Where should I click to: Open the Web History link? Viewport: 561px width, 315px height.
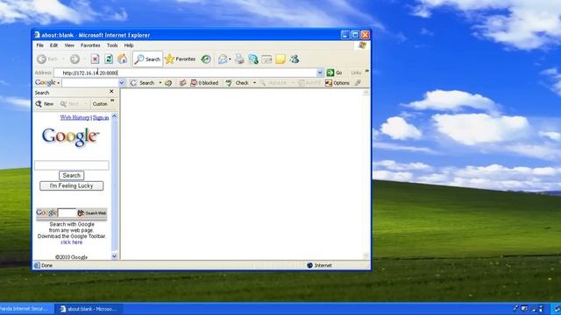point(75,117)
